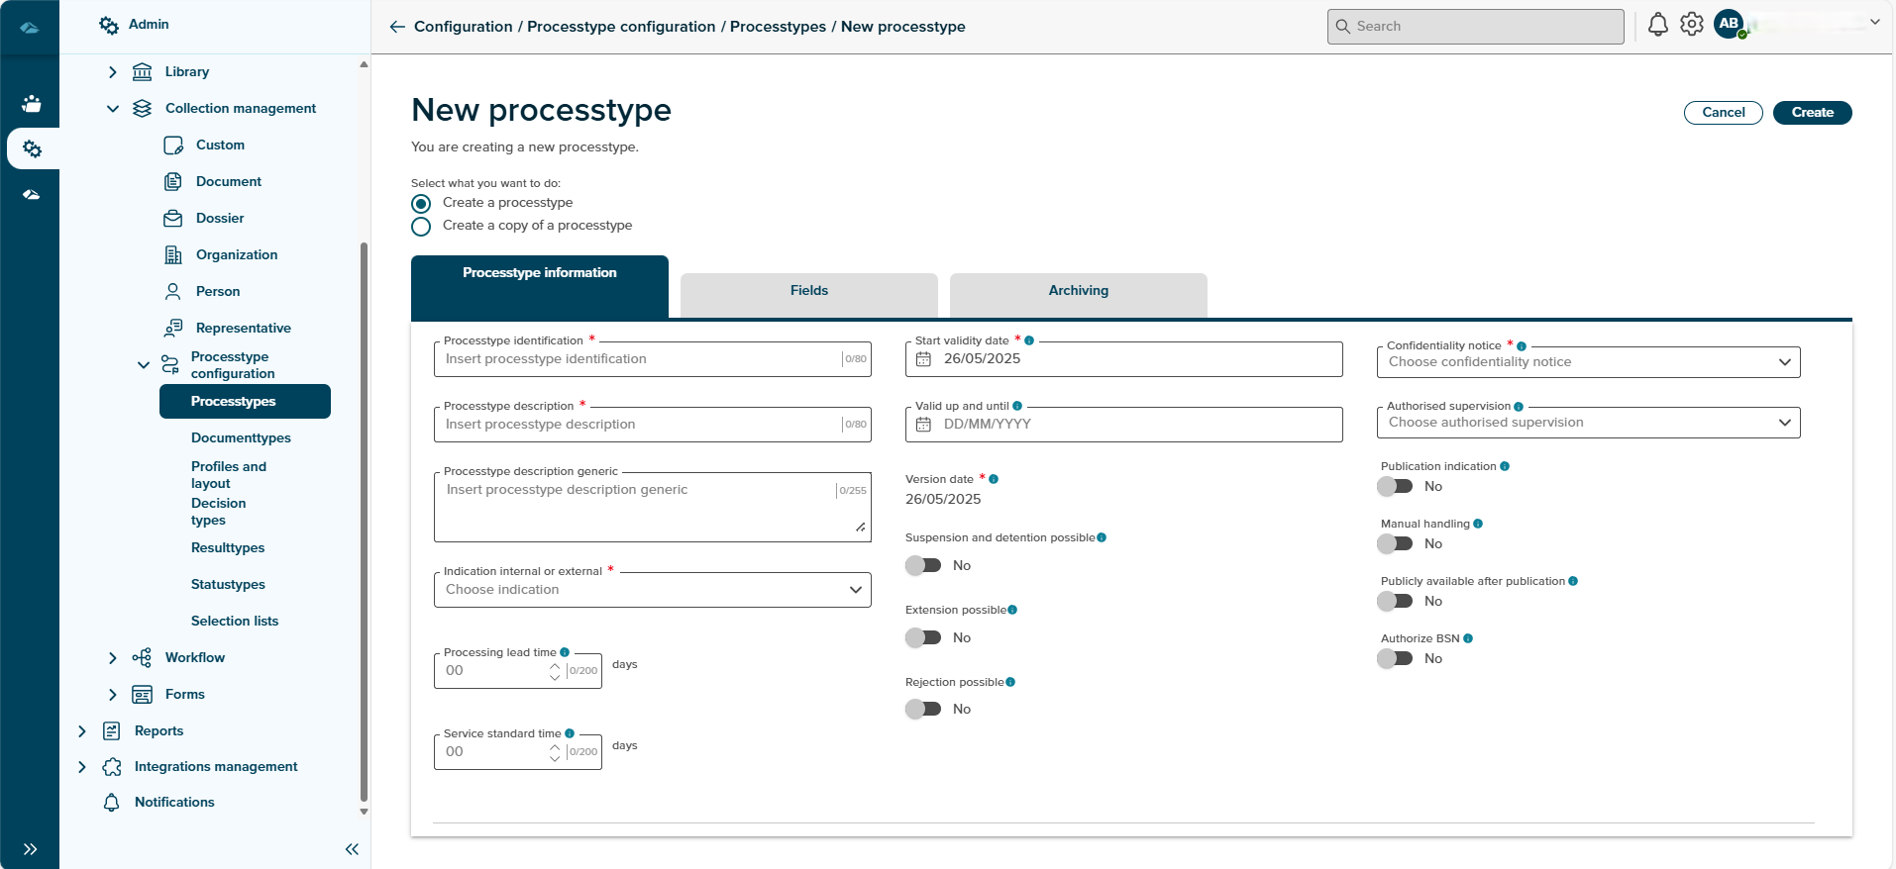Expand left rail with double chevron

(x=31, y=849)
